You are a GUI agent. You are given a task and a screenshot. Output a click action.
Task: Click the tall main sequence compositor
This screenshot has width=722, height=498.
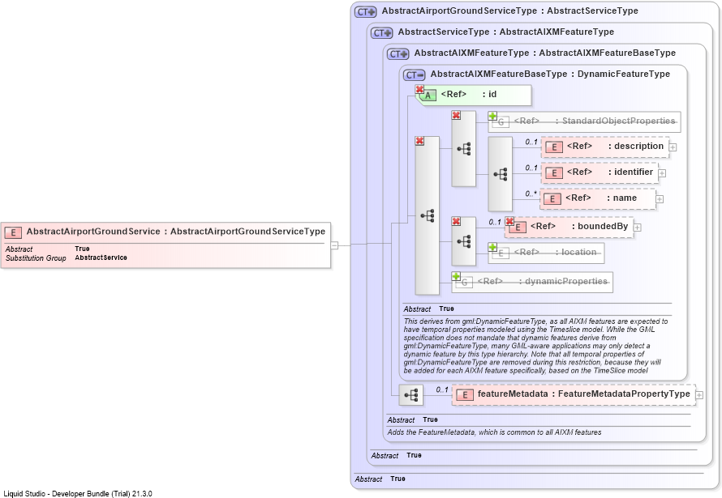(428, 215)
